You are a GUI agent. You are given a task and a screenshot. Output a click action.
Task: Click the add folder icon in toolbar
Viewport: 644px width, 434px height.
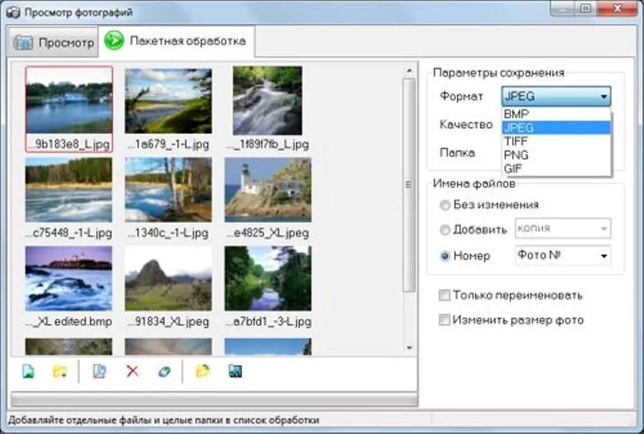click(x=60, y=372)
